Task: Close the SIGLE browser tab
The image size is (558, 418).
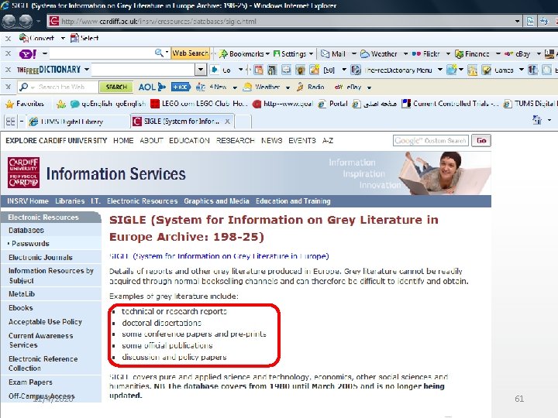Action: click(227, 122)
